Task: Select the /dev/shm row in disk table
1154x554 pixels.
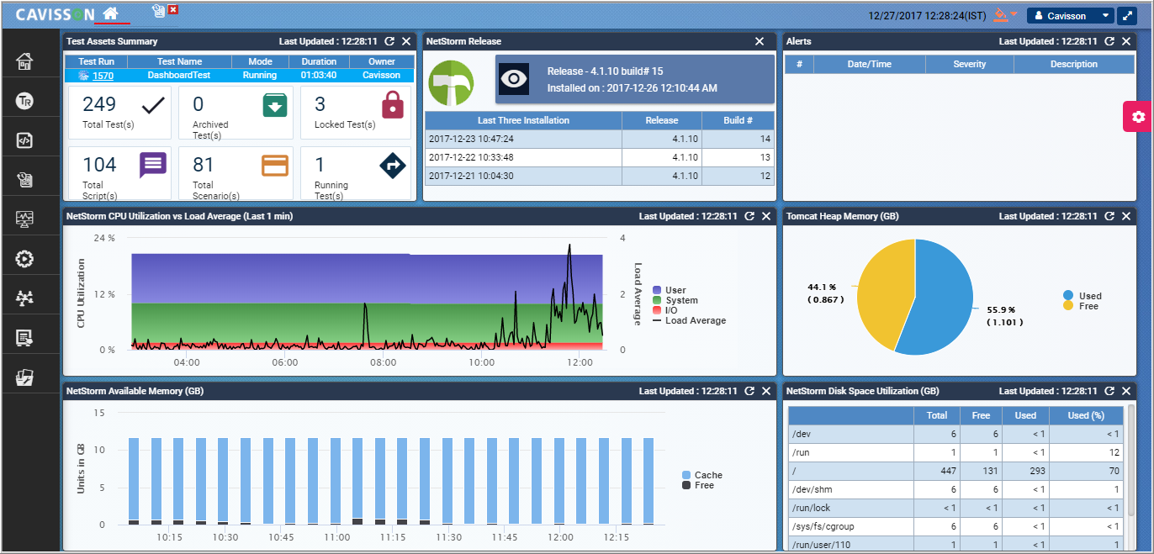Action: click(955, 489)
